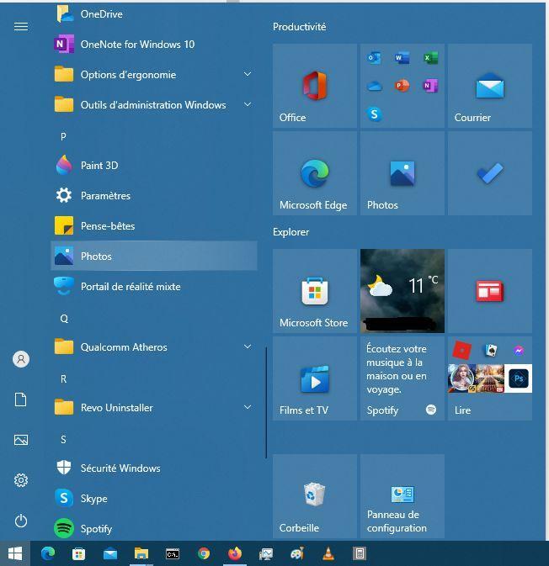Open the To Do checkmark tile

click(x=490, y=173)
